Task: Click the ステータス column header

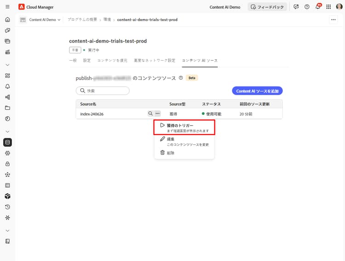Action: click(211, 104)
